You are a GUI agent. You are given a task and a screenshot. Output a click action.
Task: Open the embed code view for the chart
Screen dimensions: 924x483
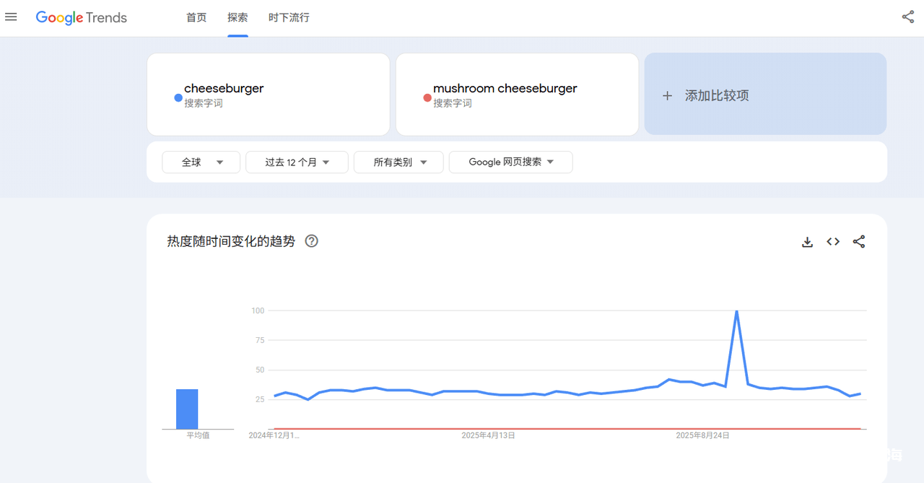pyautogui.click(x=833, y=242)
